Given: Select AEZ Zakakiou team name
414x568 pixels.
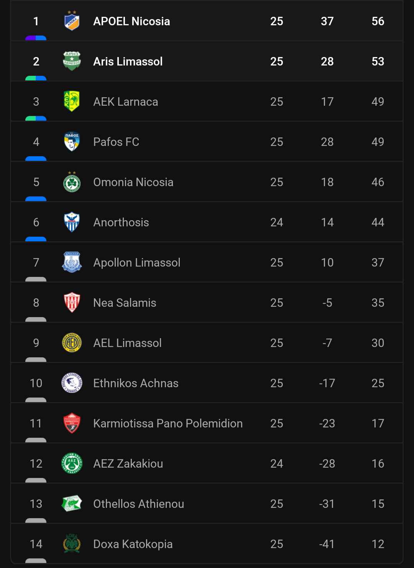Looking at the screenshot, I should (x=128, y=464).
